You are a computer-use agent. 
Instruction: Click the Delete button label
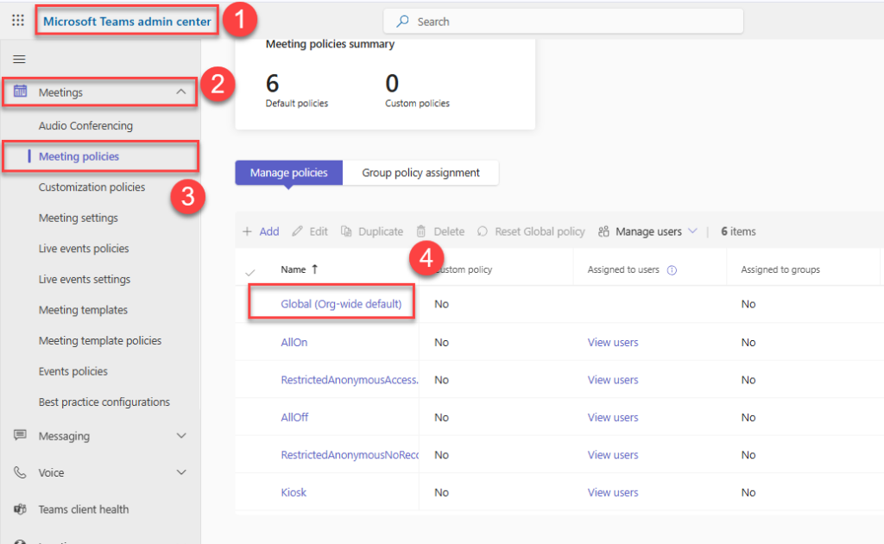[x=449, y=231]
